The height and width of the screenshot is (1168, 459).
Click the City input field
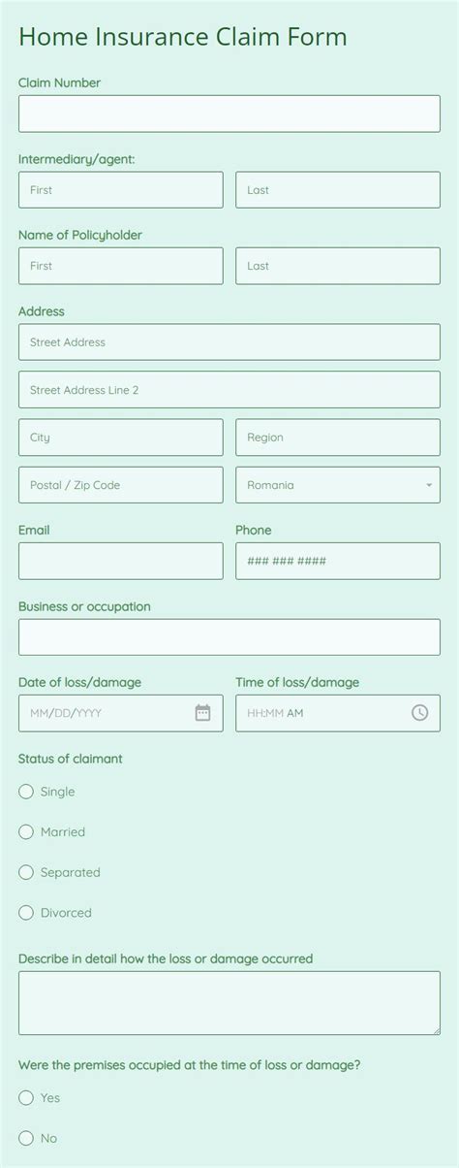pyautogui.click(x=121, y=438)
